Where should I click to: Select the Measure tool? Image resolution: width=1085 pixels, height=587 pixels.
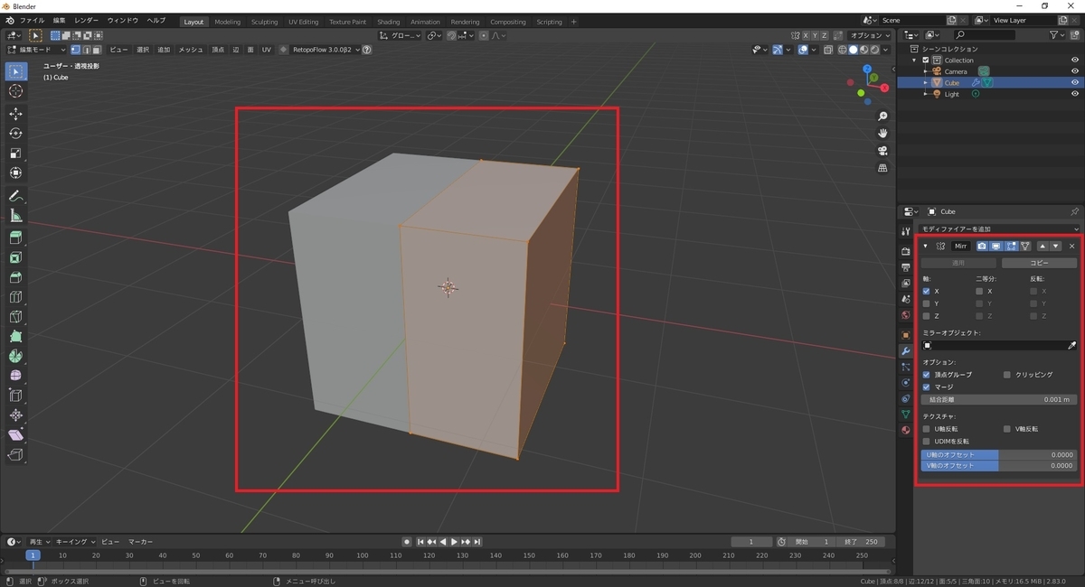tap(15, 216)
